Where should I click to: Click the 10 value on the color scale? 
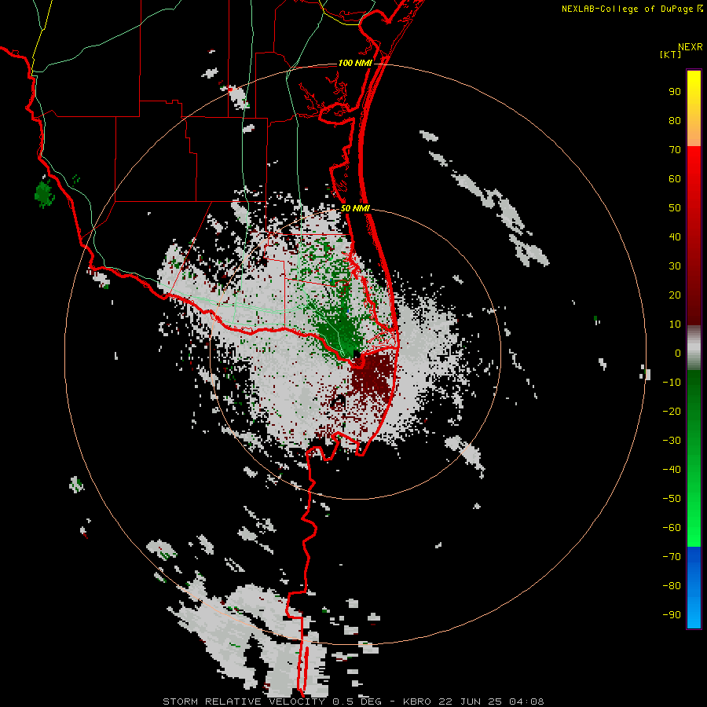click(x=675, y=324)
